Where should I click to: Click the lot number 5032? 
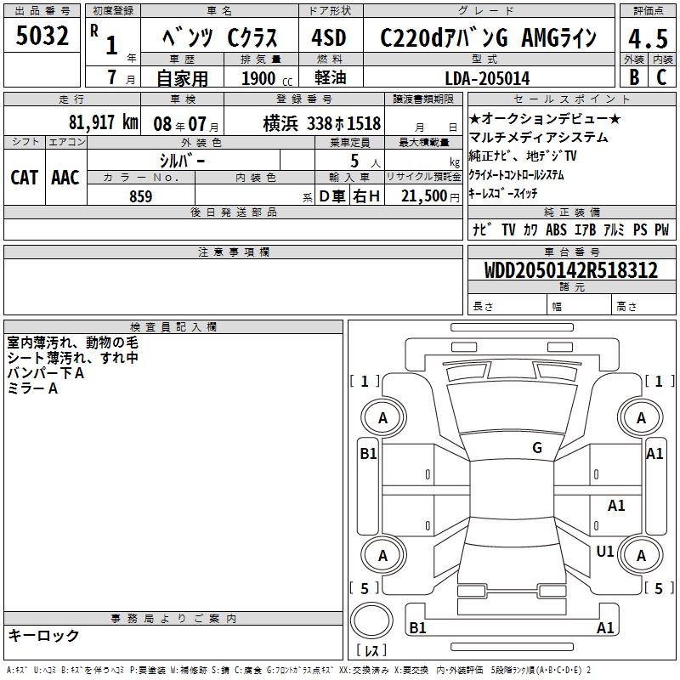42,37
